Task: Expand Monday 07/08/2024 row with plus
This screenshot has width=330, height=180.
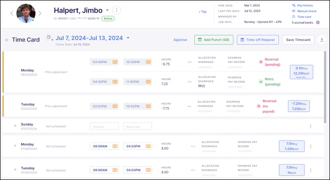Action: (x=15, y=145)
